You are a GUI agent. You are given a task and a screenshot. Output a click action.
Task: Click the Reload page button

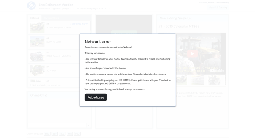click(x=96, y=97)
